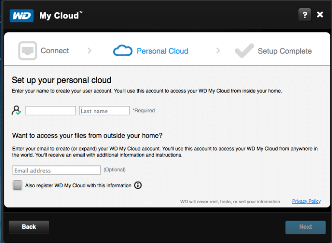Viewport: 332px width, 243px height.
Task: Click the Personal Cloud cloud icon
Action: pos(123,51)
